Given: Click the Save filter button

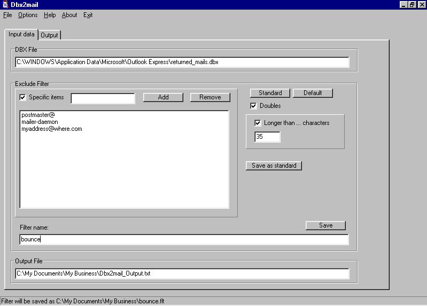Looking at the screenshot, I should (325, 225).
